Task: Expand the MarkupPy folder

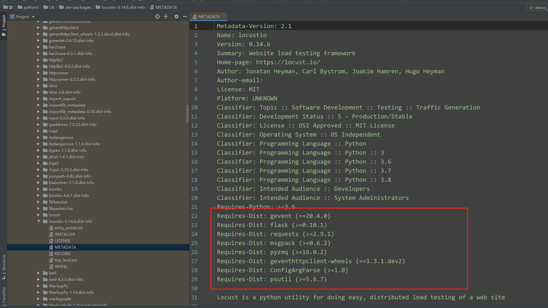Action: 38,286
